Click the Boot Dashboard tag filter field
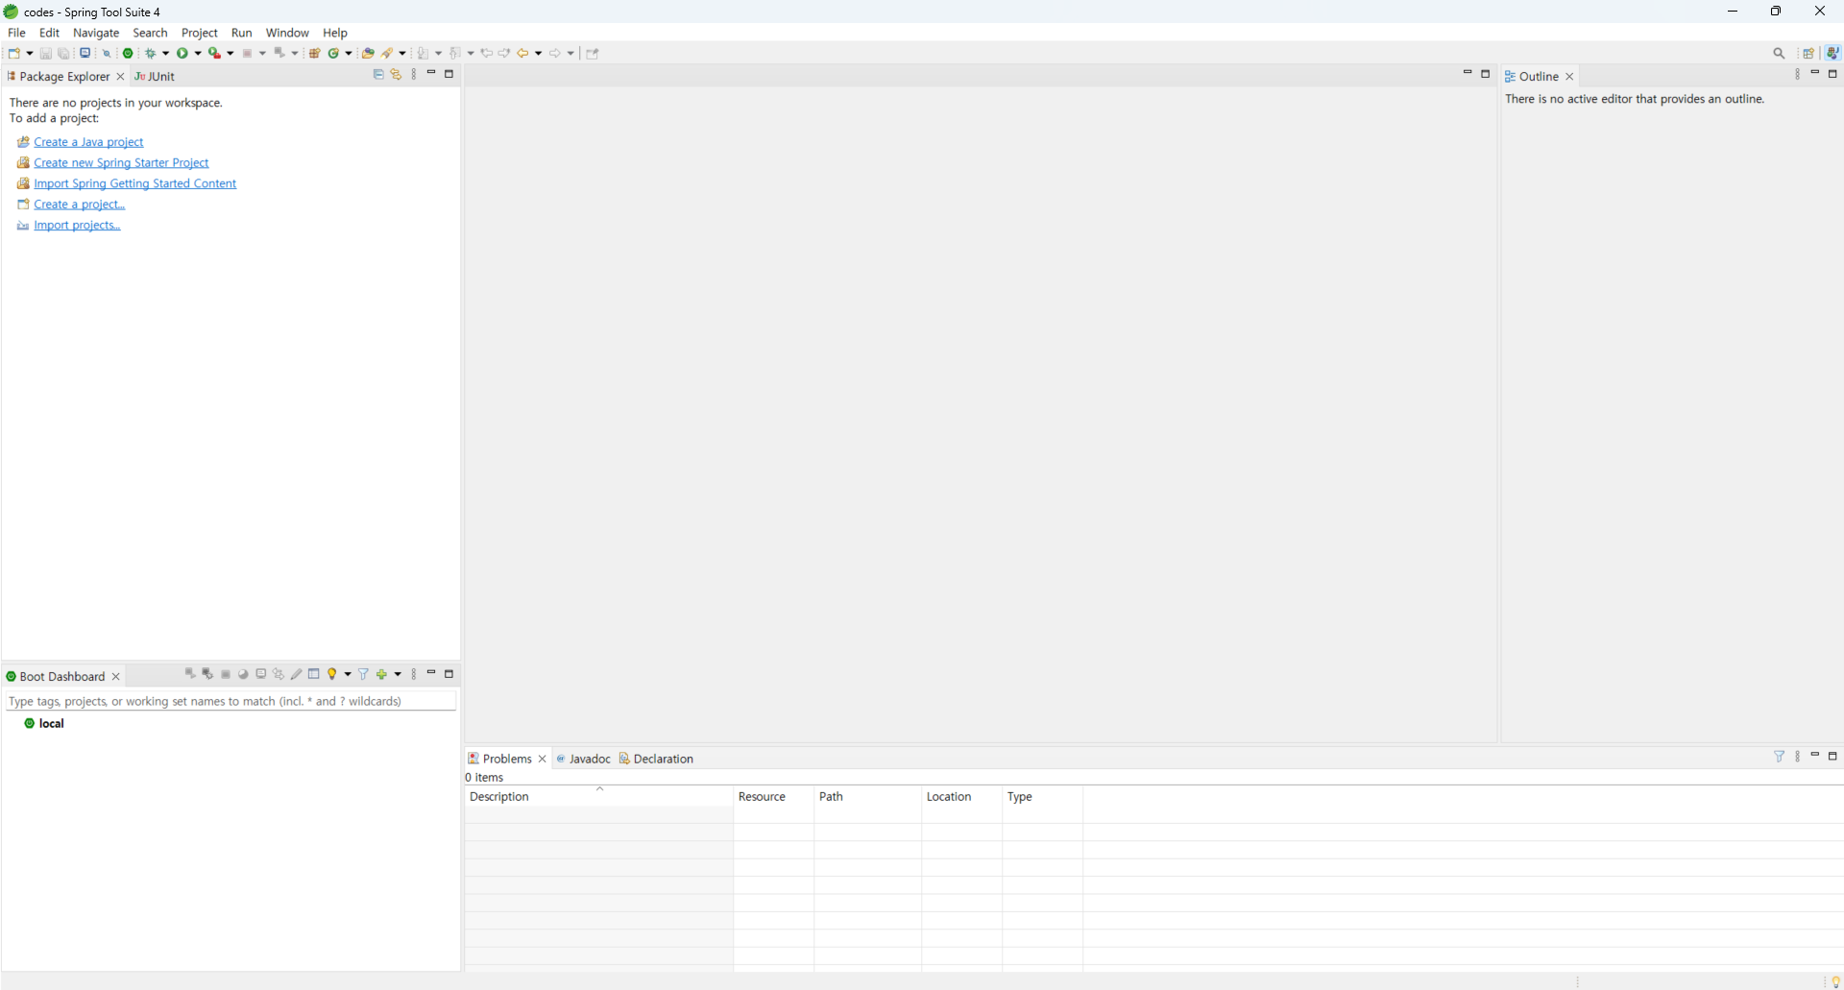Viewport: 1844px width, 990px height. (230, 702)
